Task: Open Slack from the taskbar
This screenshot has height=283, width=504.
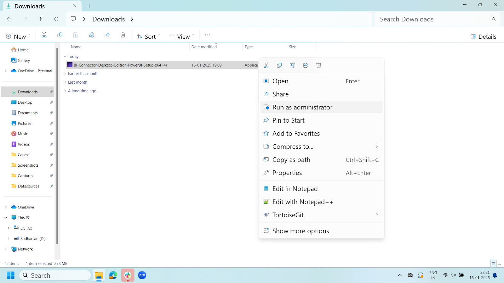Action: 128,275
